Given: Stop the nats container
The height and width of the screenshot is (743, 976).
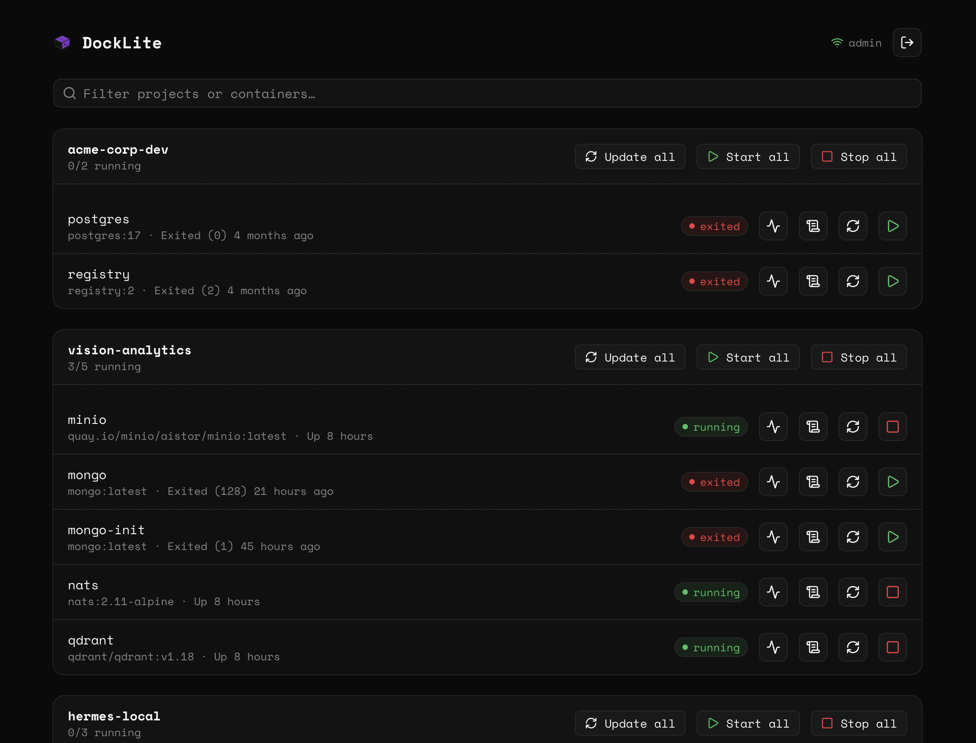Looking at the screenshot, I should (x=893, y=592).
